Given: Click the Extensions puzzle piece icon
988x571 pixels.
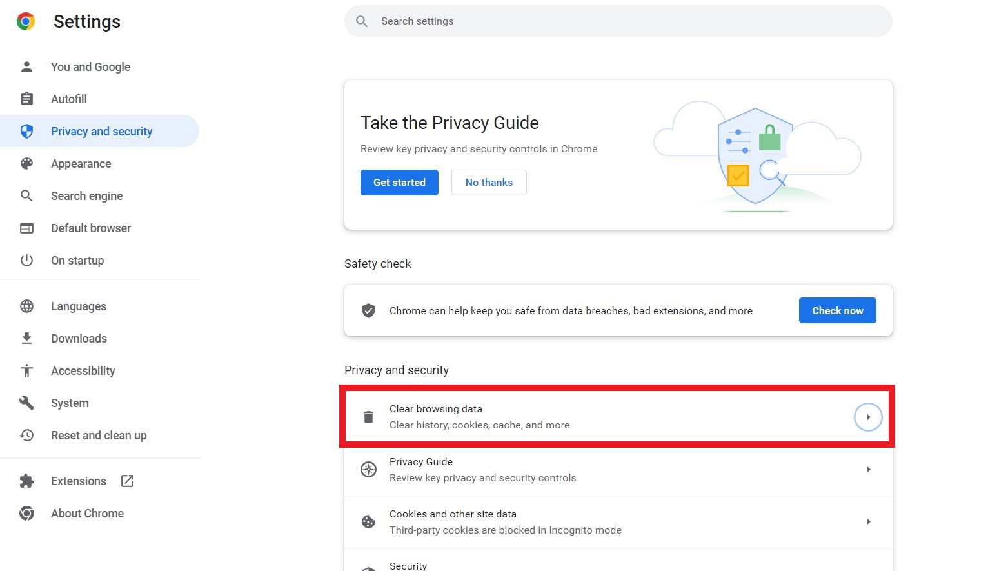Looking at the screenshot, I should [x=26, y=481].
